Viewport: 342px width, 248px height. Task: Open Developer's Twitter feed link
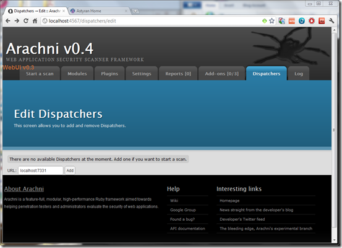point(242,219)
